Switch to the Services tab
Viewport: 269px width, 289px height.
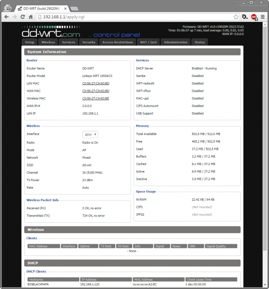pos(69,42)
